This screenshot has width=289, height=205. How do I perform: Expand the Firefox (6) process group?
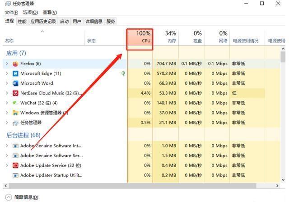pyautogui.click(x=7, y=64)
